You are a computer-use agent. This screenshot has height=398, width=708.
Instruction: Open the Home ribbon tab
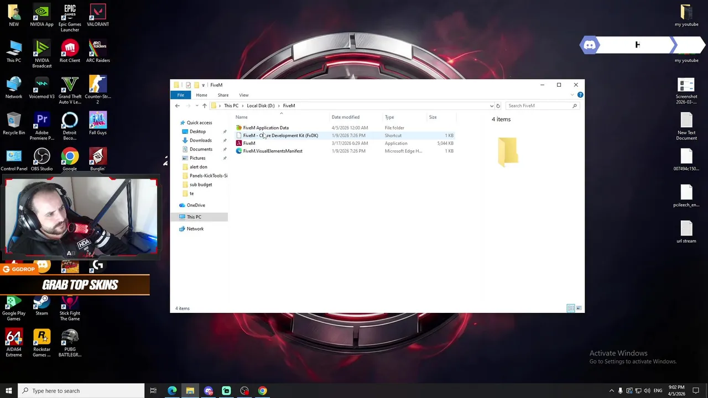coord(201,95)
